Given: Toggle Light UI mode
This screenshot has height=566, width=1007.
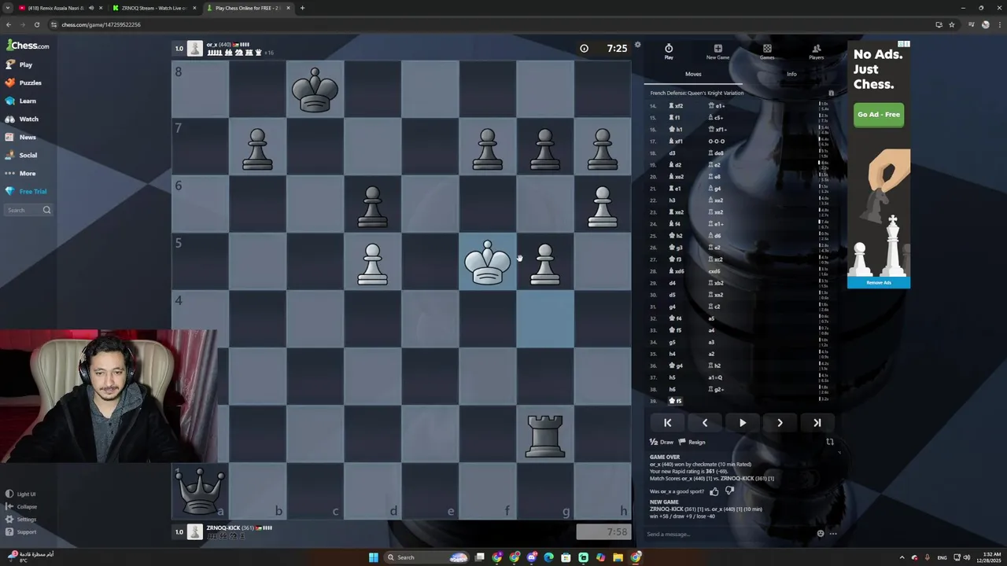Looking at the screenshot, I should (21, 494).
